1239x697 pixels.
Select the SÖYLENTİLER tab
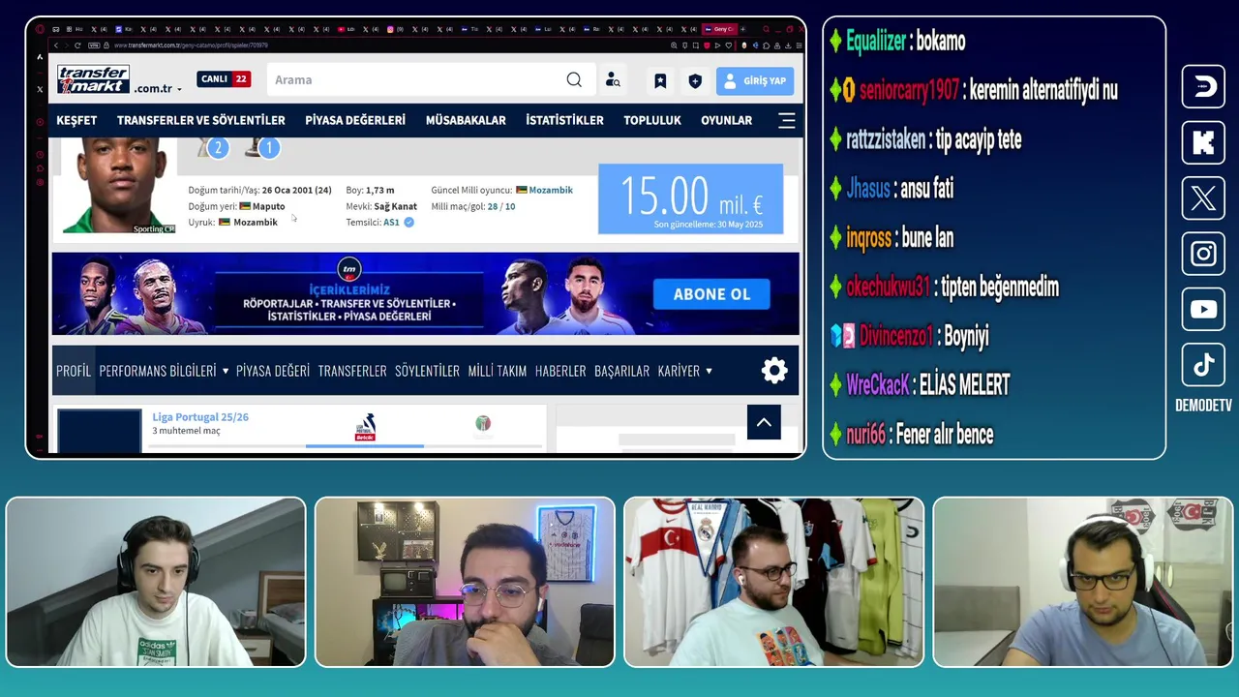(427, 371)
